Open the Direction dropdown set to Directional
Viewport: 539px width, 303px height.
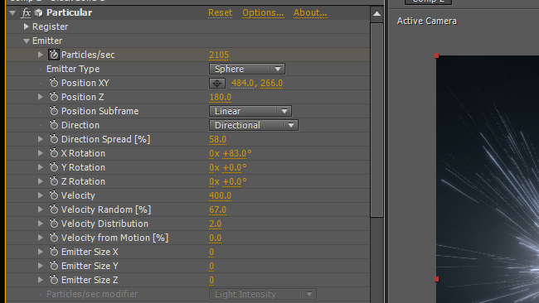(x=254, y=125)
